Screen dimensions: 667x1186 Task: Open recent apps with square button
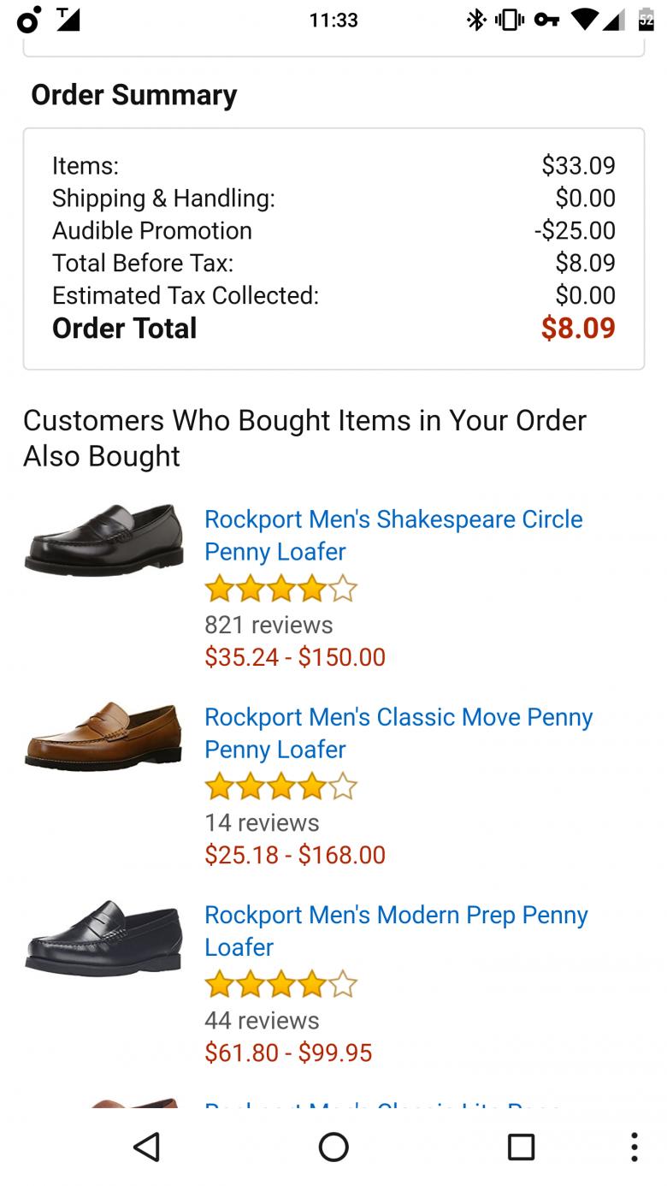[521, 1147]
